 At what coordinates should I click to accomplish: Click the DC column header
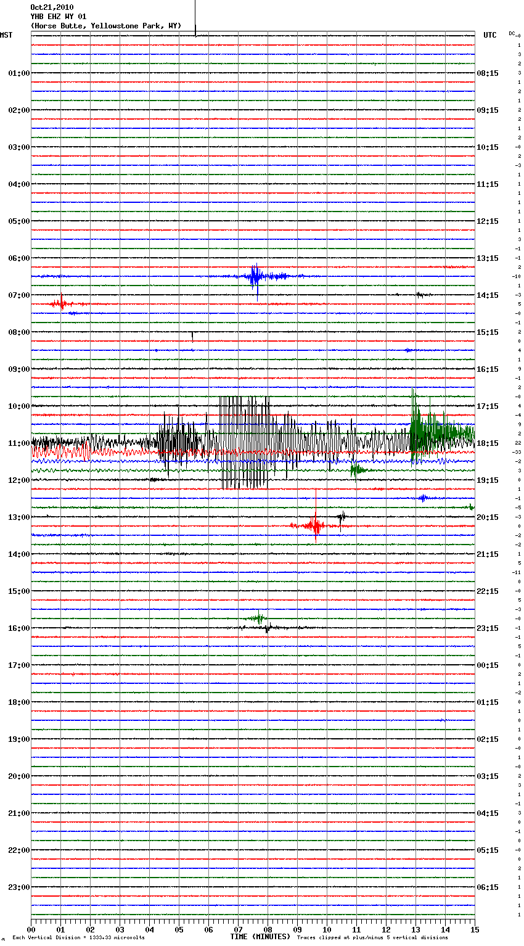click(512, 33)
